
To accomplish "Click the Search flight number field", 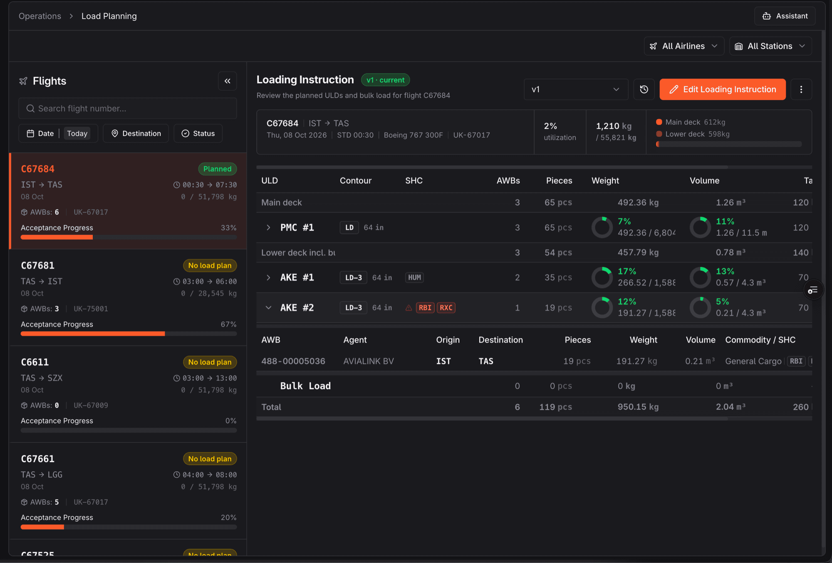I will point(128,108).
